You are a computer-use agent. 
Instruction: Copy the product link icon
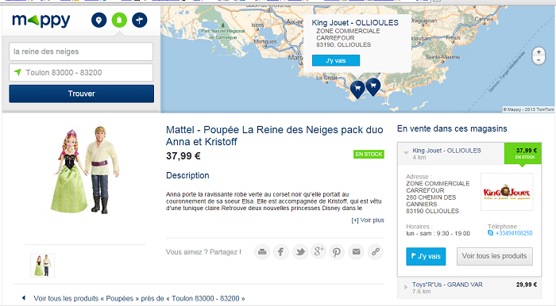(376, 252)
